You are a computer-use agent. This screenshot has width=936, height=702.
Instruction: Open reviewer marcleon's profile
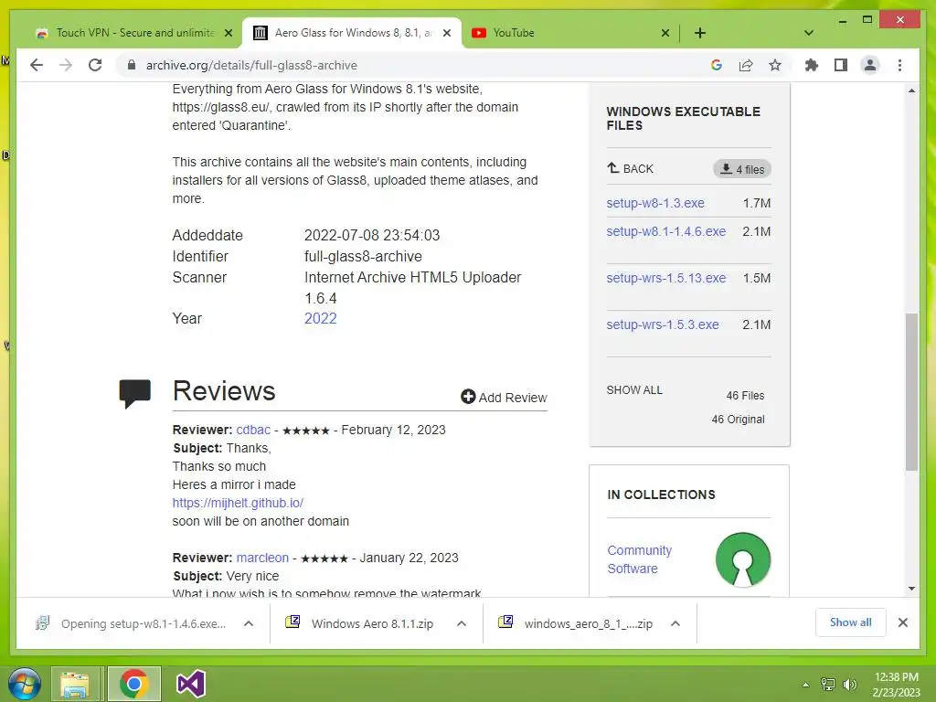click(262, 558)
